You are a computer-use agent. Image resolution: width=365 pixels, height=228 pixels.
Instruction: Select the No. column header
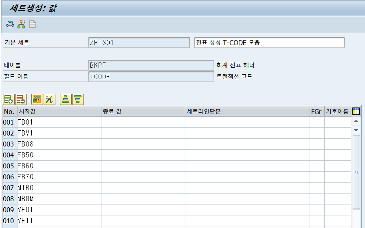coord(9,112)
